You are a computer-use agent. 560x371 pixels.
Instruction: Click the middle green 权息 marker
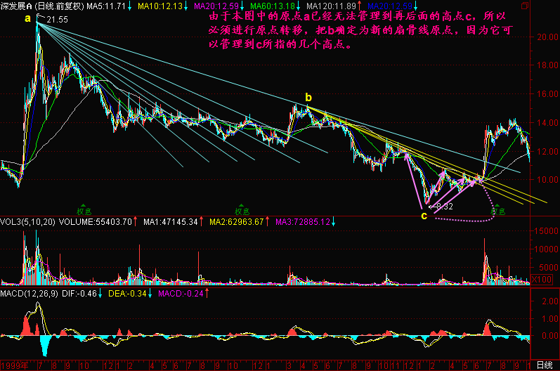click(x=242, y=210)
